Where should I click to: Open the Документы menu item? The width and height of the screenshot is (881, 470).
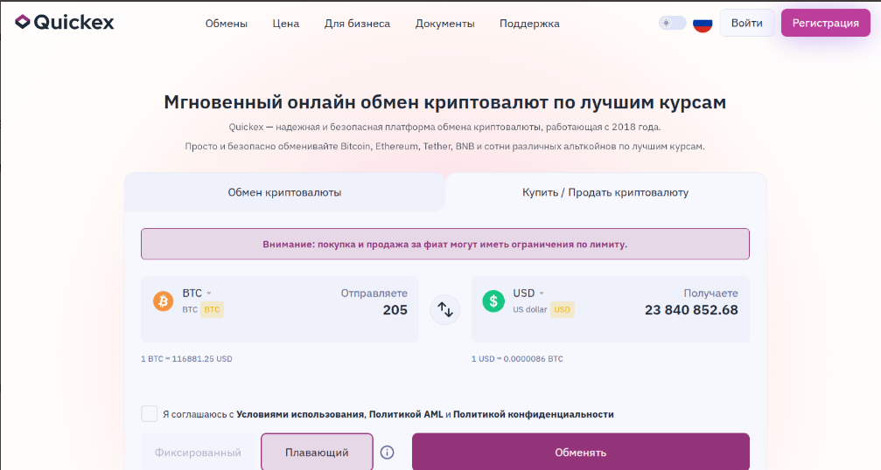pos(445,24)
